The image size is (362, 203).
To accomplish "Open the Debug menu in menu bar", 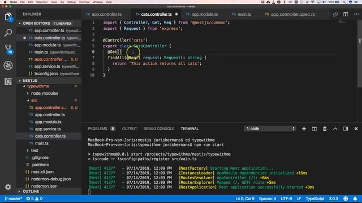I will click(x=71, y=2).
